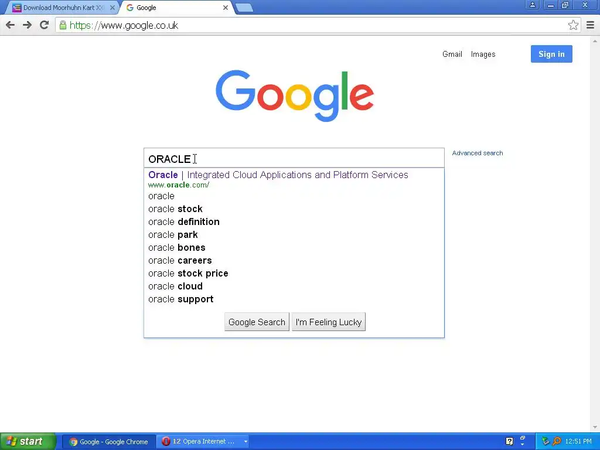Close the Download Moorhuhn Kart tab
Image resolution: width=600 pixels, height=450 pixels.
(x=112, y=8)
